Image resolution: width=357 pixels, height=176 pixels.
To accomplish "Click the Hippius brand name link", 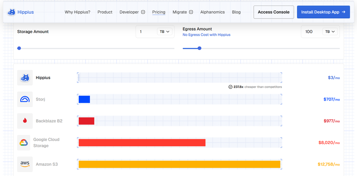I will (x=25, y=12).
